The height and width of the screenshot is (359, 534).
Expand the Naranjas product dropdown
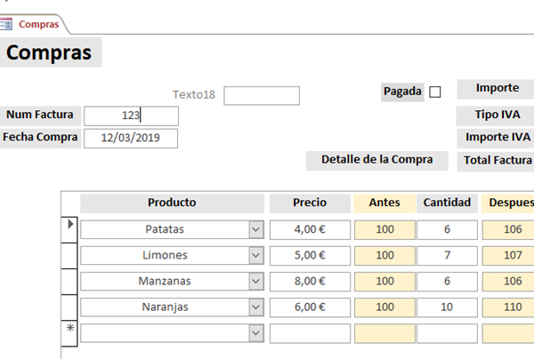coord(256,307)
